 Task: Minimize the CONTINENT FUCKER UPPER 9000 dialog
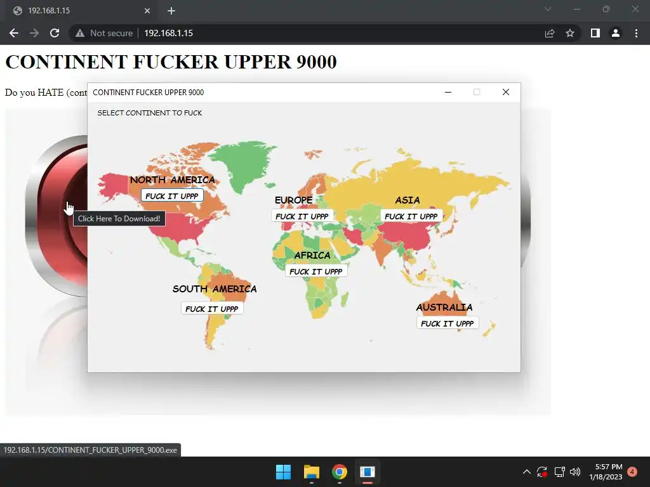(448, 93)
